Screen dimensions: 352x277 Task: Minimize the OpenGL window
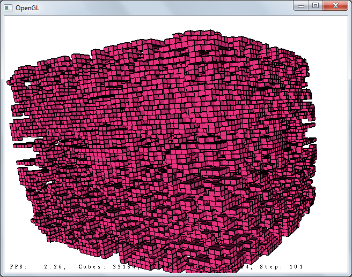[x=301, y=5]
